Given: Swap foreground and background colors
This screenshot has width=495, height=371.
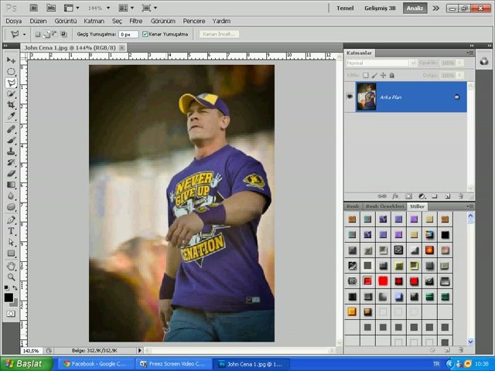Looking at the screenshot, I should pyautogui.click(x=15, y=288).
